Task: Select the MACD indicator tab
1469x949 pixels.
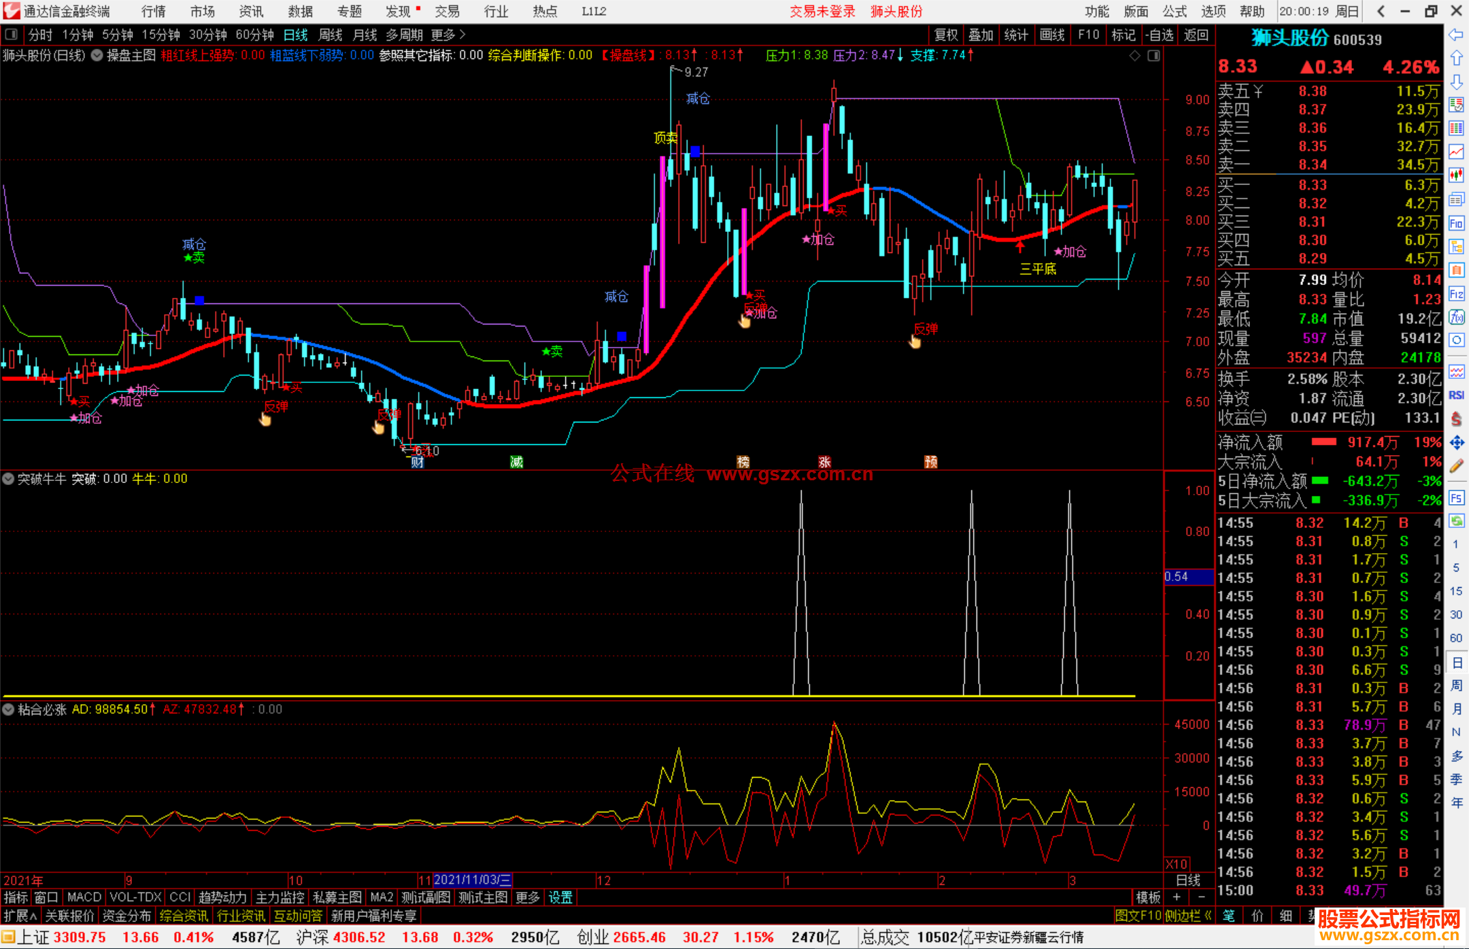Action: pos(84,897)
